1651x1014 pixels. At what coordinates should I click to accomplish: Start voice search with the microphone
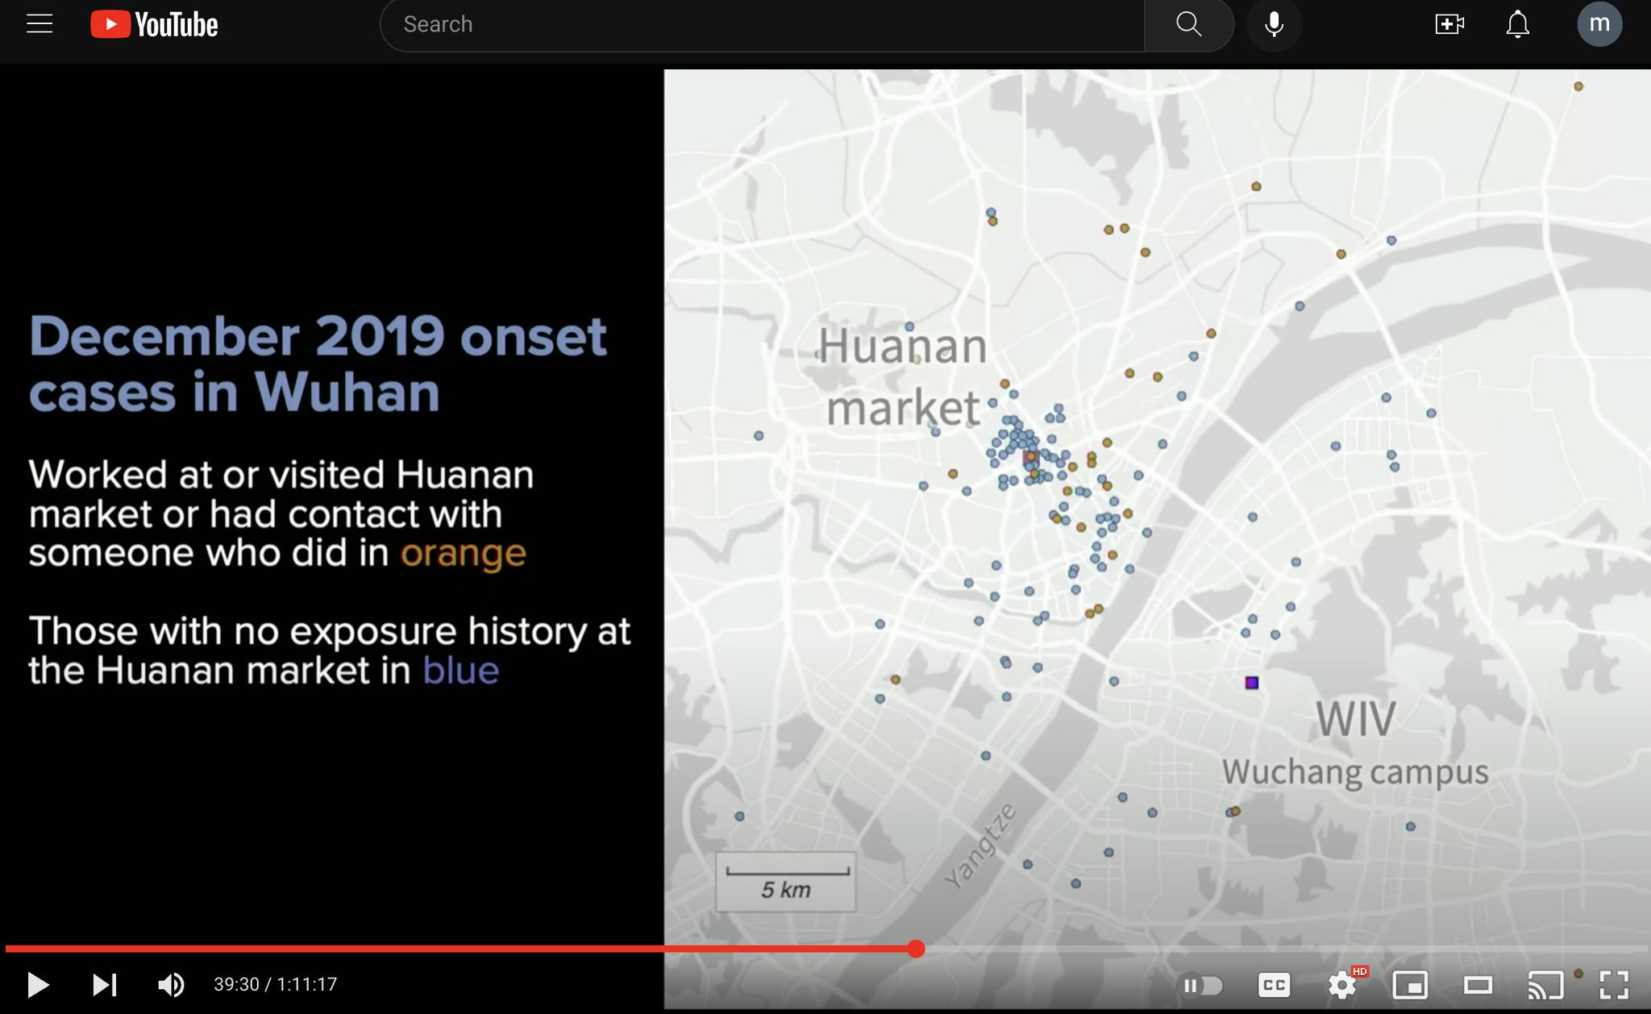(x=1274, y=25)
